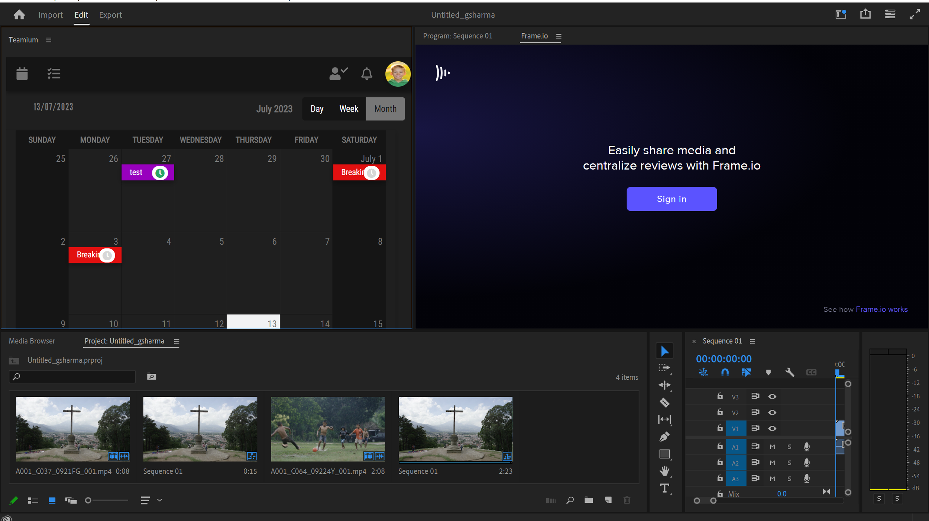This screenshot has width=929, height=521.
Task: Open Teamium calendar view icon
Action: [x=22, y=74]
